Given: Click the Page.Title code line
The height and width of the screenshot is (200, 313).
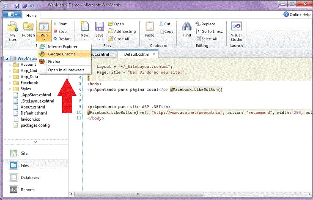Looking at the screenshot, I should [142, 72].
